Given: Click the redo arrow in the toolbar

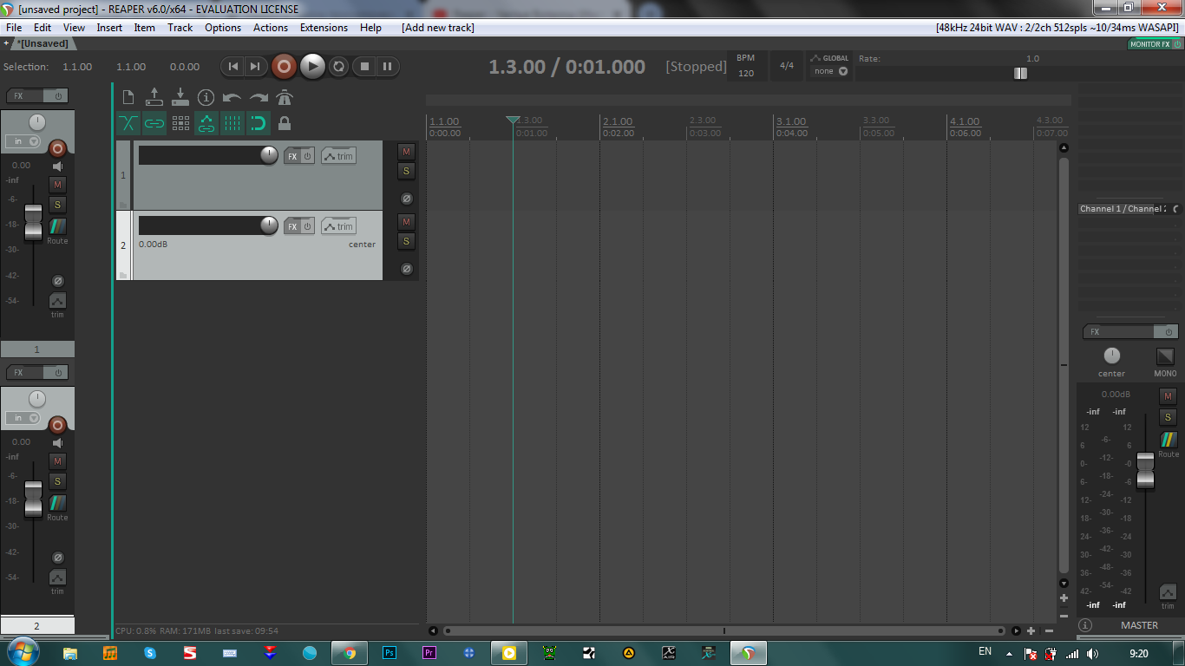Looking at the screenshot, I should pyautogui.click(x=259, y=97).
